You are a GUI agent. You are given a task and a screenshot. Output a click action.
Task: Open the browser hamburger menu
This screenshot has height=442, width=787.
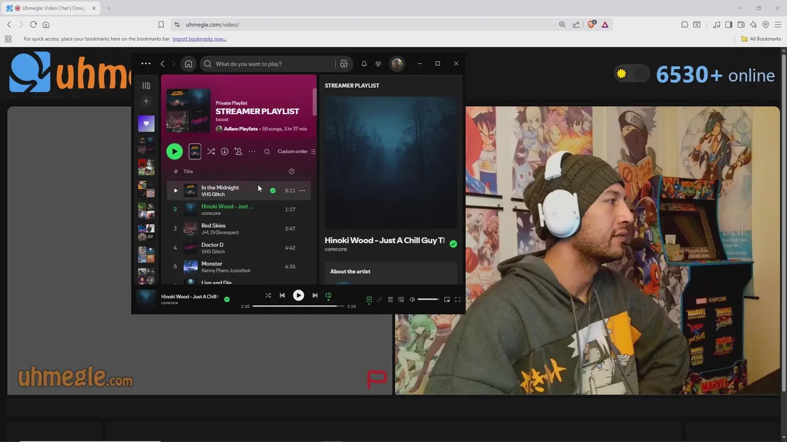click(778, 25)
